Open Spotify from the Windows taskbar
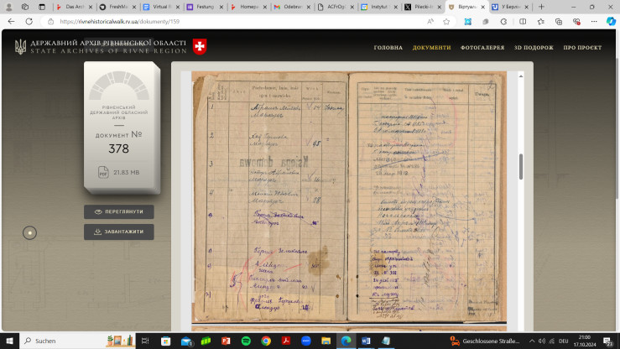 click(x=244, y=341)
